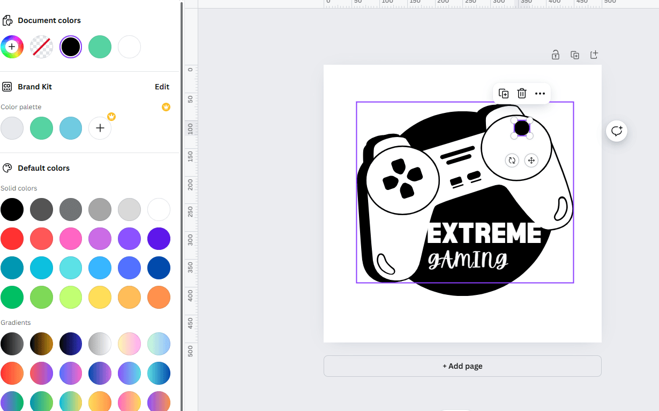Edit the Brand Kit
Screen dimensions: 659x411
pyautogui.click(x=162, y=87)
